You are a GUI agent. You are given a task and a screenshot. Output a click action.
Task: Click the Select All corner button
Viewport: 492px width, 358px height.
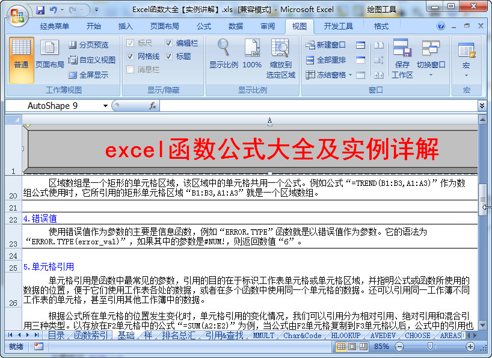coord(13,120)
